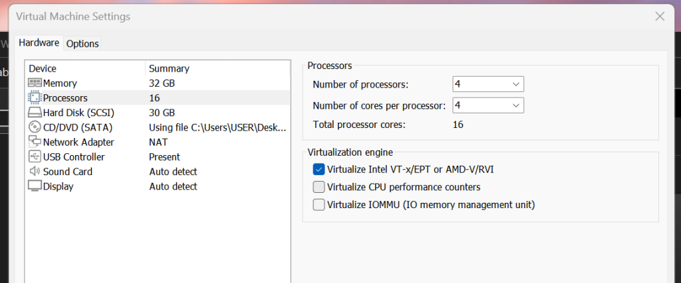
Task: Click the 16 summary in Processors row
Action: pyautogui.click(x=154, y=98)
